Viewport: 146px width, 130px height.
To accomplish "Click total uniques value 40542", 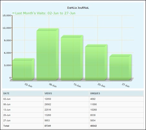I will click(x=94, y=126).
